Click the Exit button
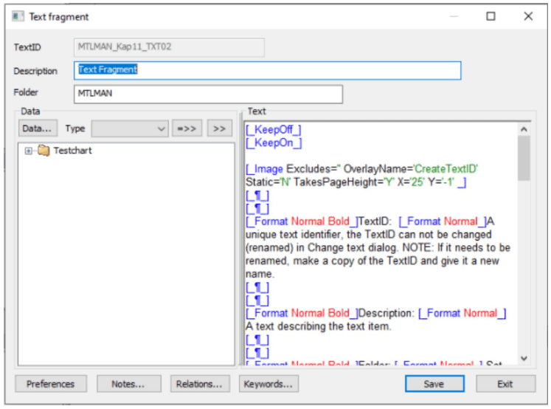551x409 pixels. click(x=505, y=384)
